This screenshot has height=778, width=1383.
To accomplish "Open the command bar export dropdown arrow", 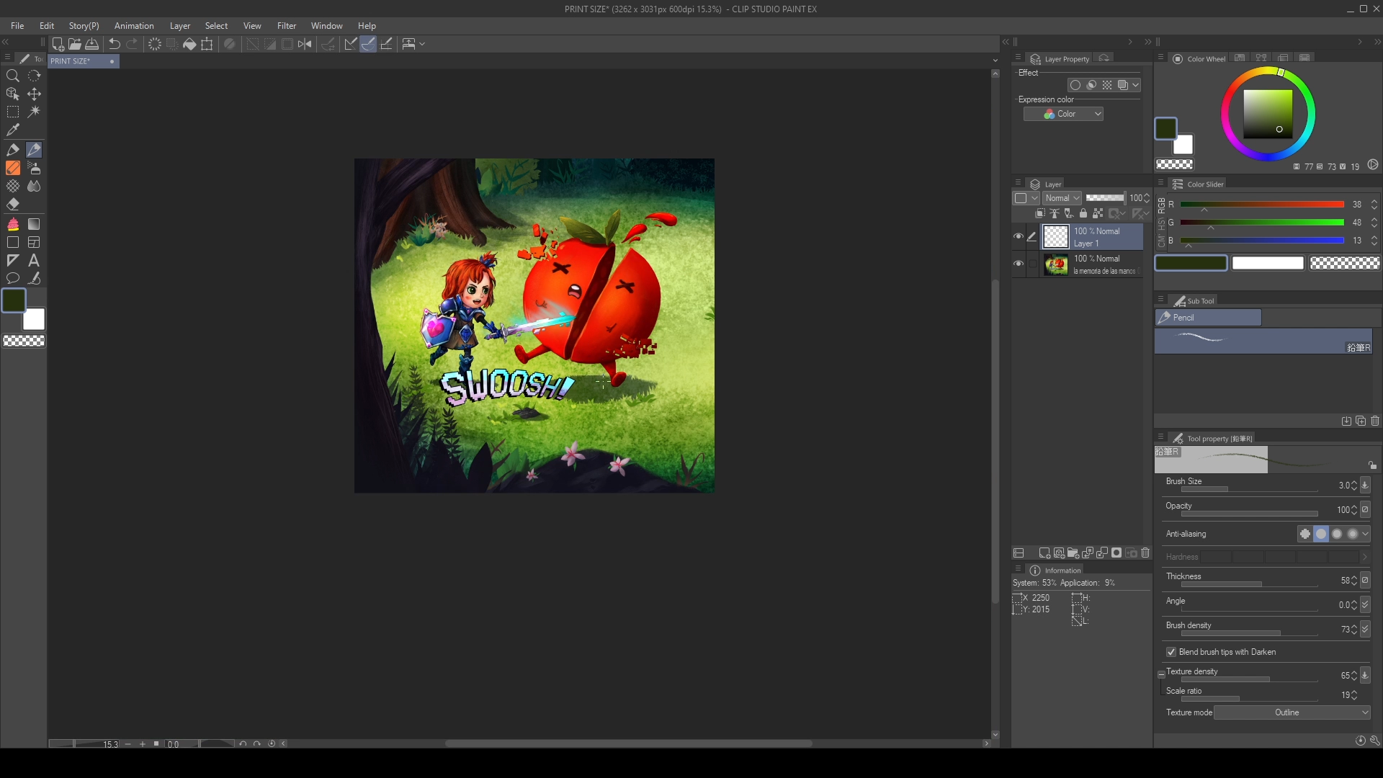I will click(x=422, y=44).
